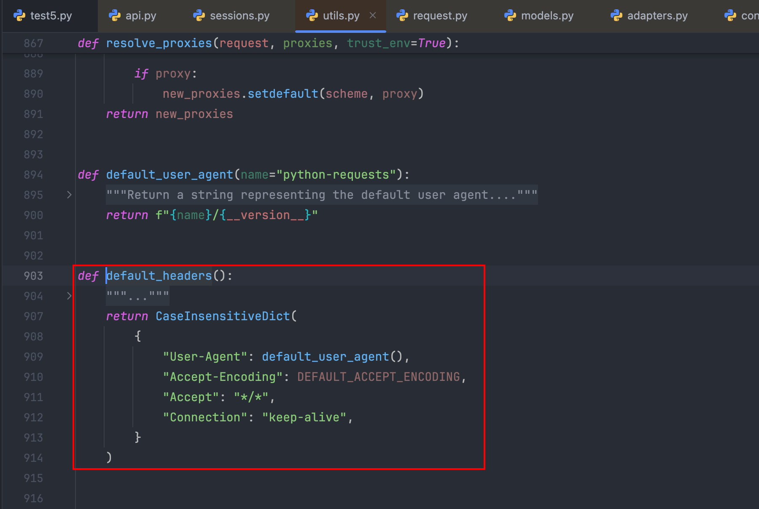Click the Python icon on api.py tab

click(x=115, y=16)
